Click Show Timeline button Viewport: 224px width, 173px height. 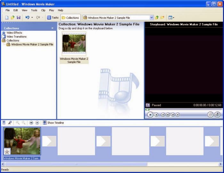point(53,123)
